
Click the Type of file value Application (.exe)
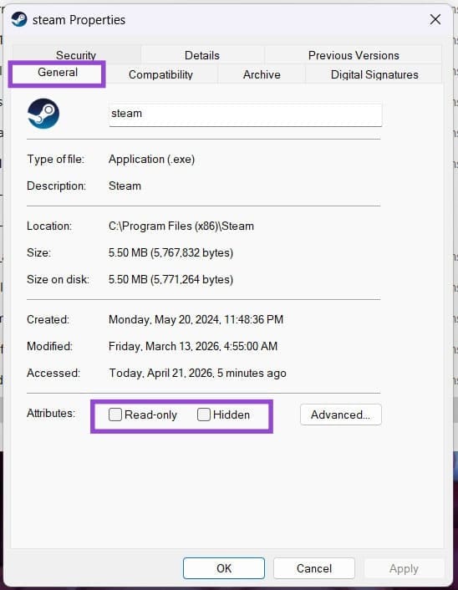pyautogui.click(x=151, y=159)
